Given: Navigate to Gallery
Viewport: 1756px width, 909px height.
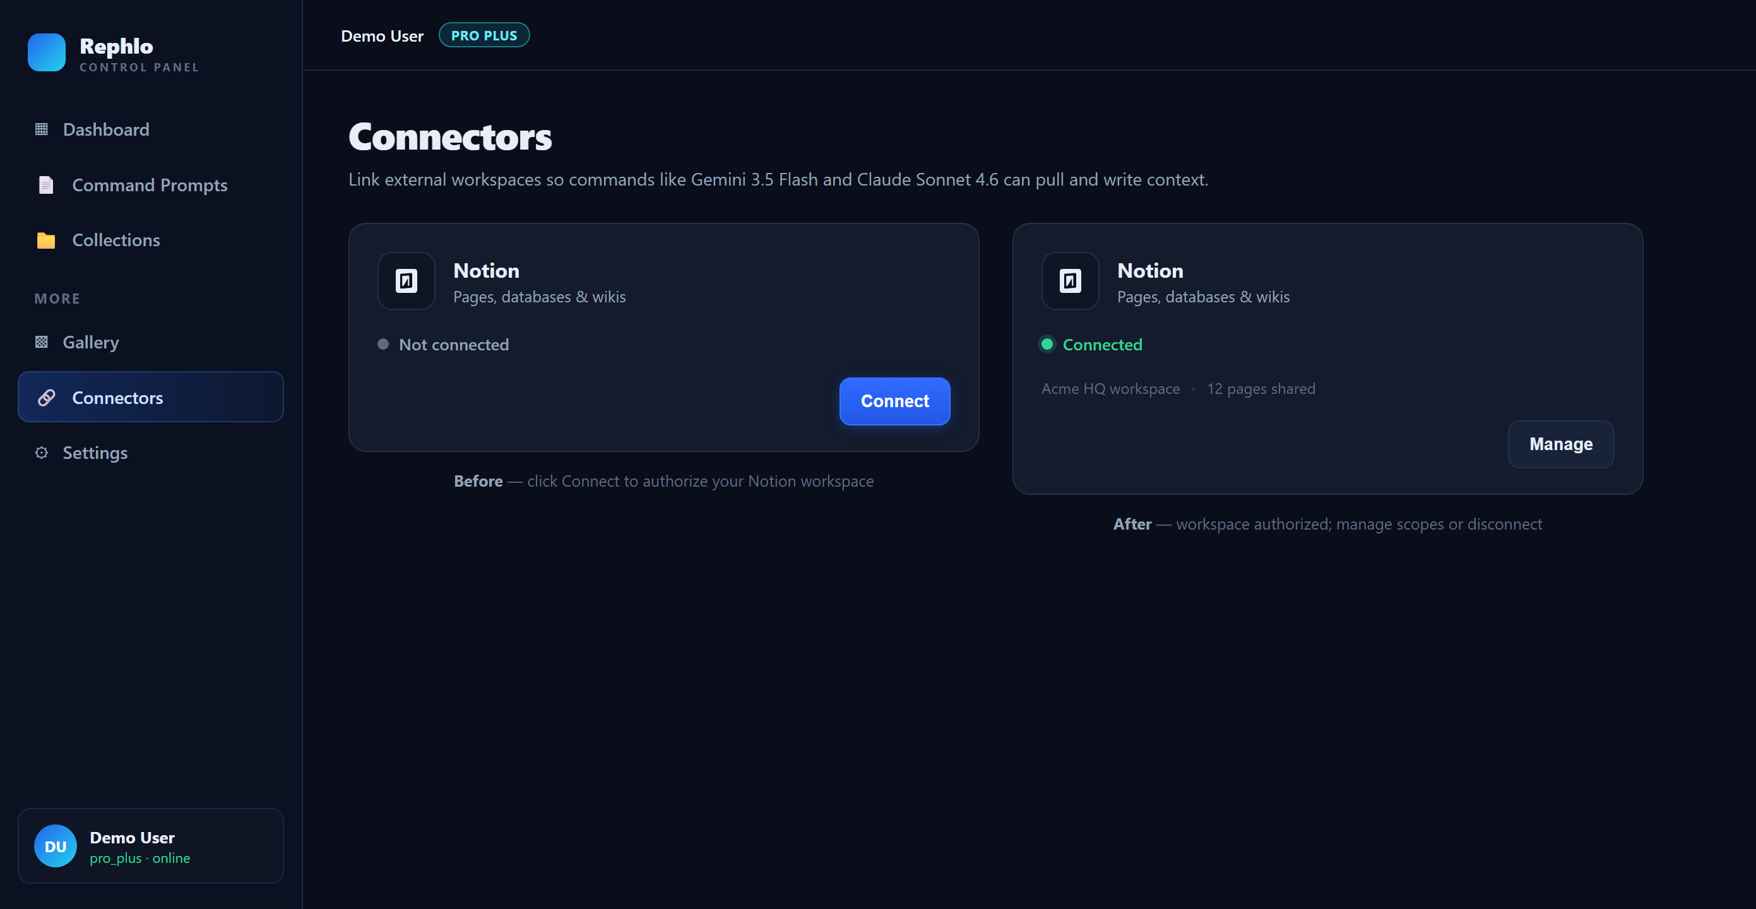Looking at the screenshot, I should pyautogui.click(x=151, y=342).
